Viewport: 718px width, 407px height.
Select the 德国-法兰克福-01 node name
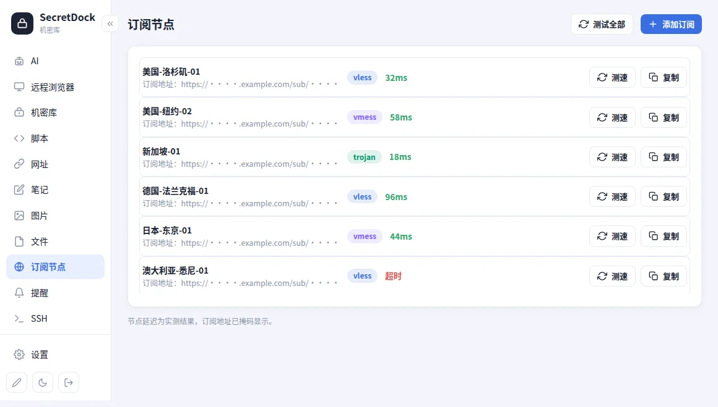pos(175,191)
